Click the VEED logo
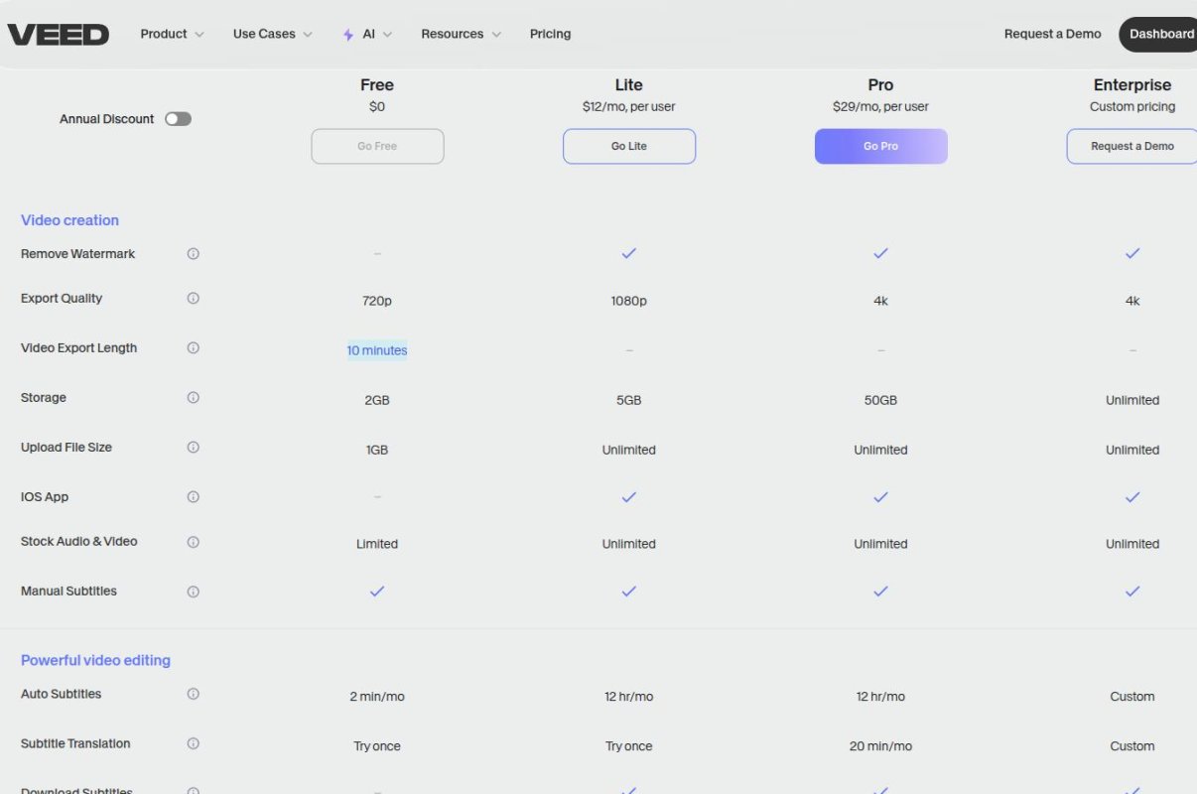The width and height of the screenshot is (1197, 794). [x=58, y=33]
